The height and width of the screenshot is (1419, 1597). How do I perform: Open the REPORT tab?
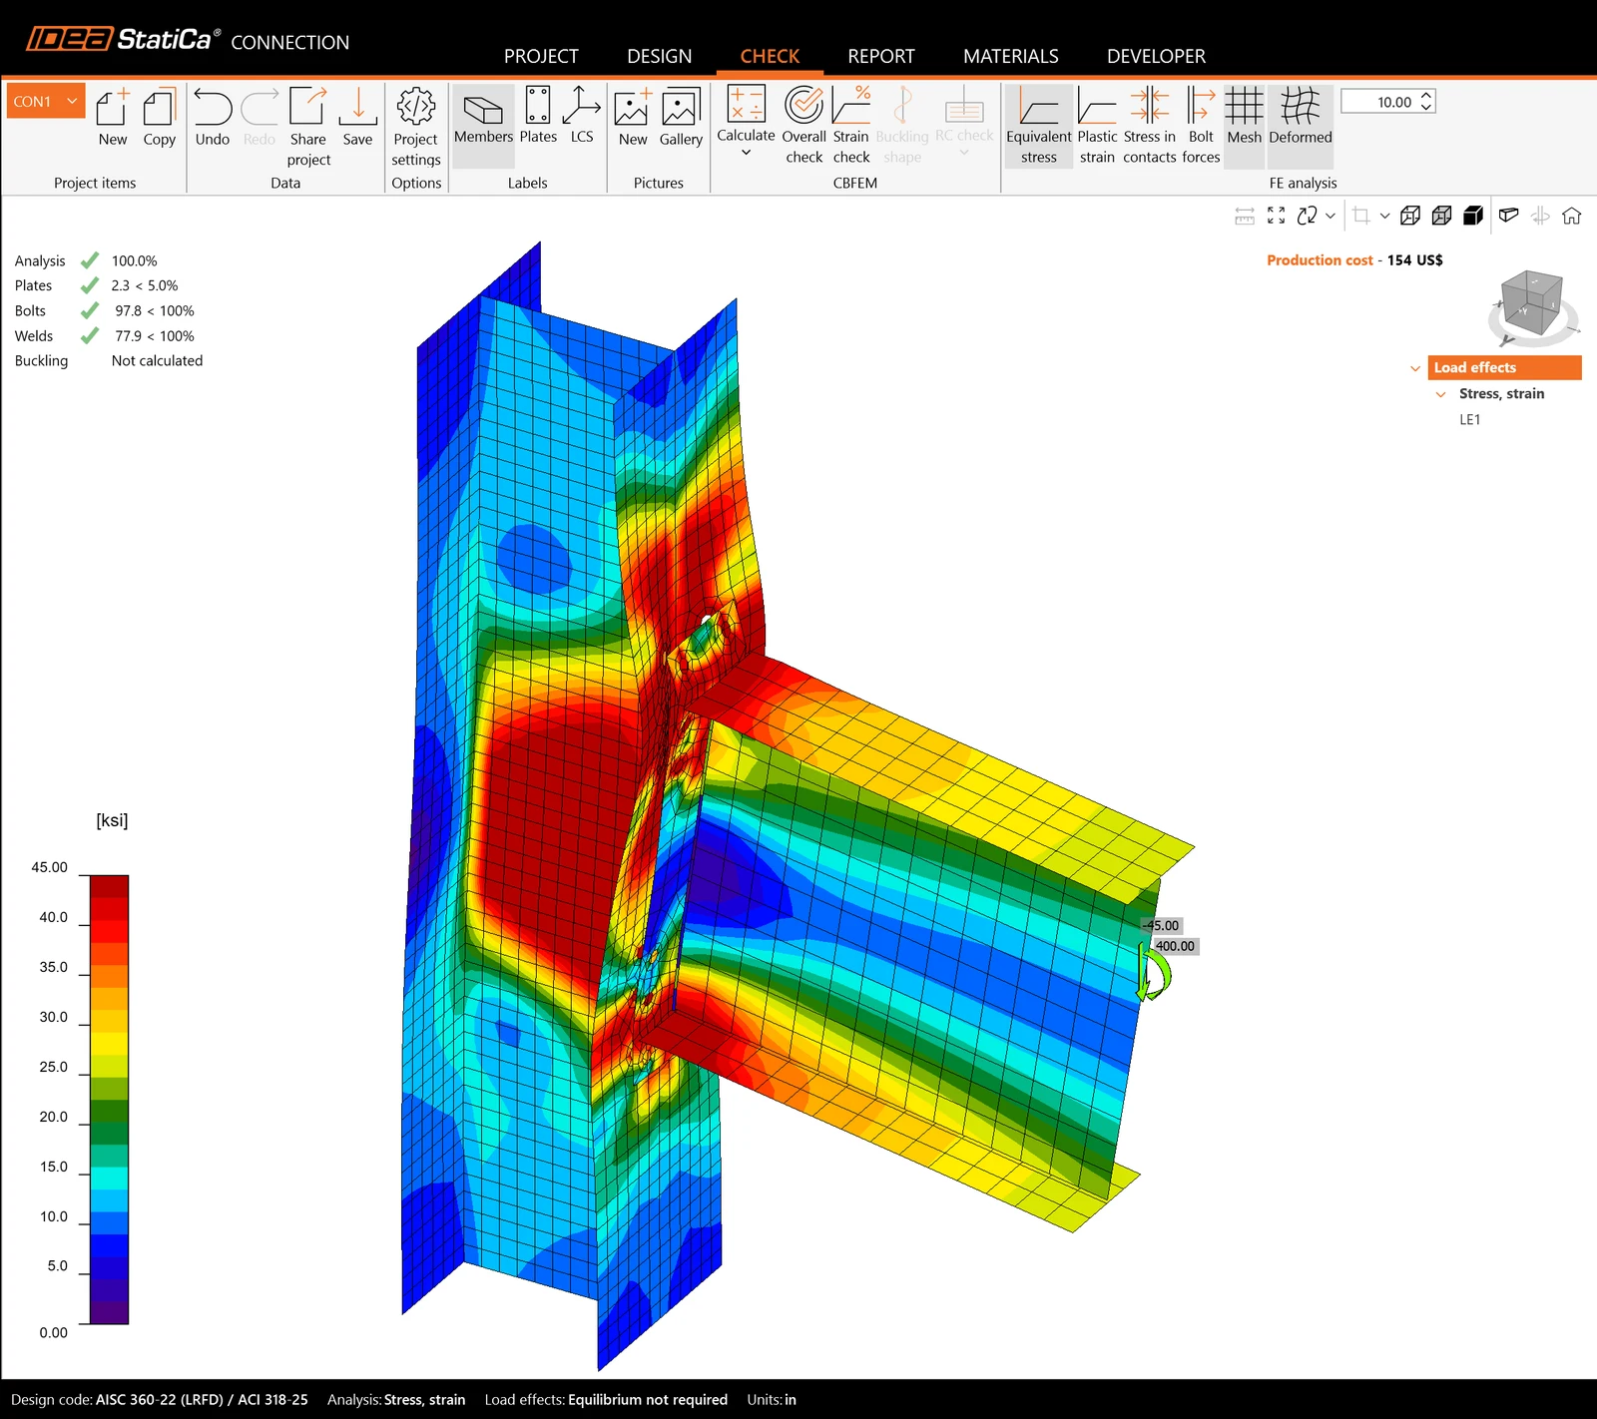[881, 56]
